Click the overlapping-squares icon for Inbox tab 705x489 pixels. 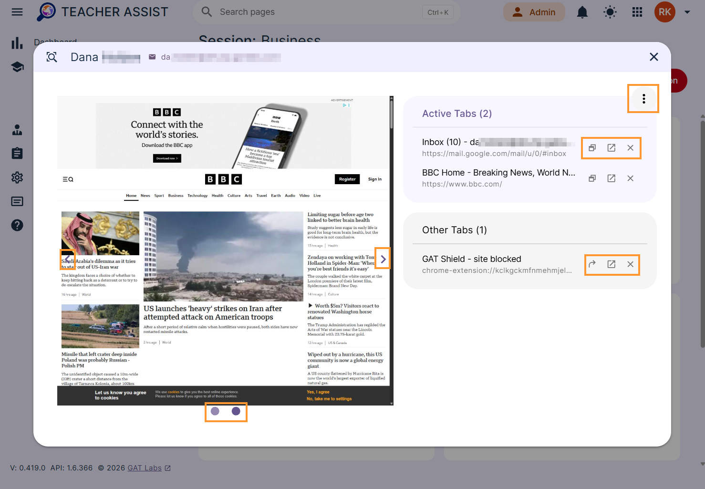point(592,148)
